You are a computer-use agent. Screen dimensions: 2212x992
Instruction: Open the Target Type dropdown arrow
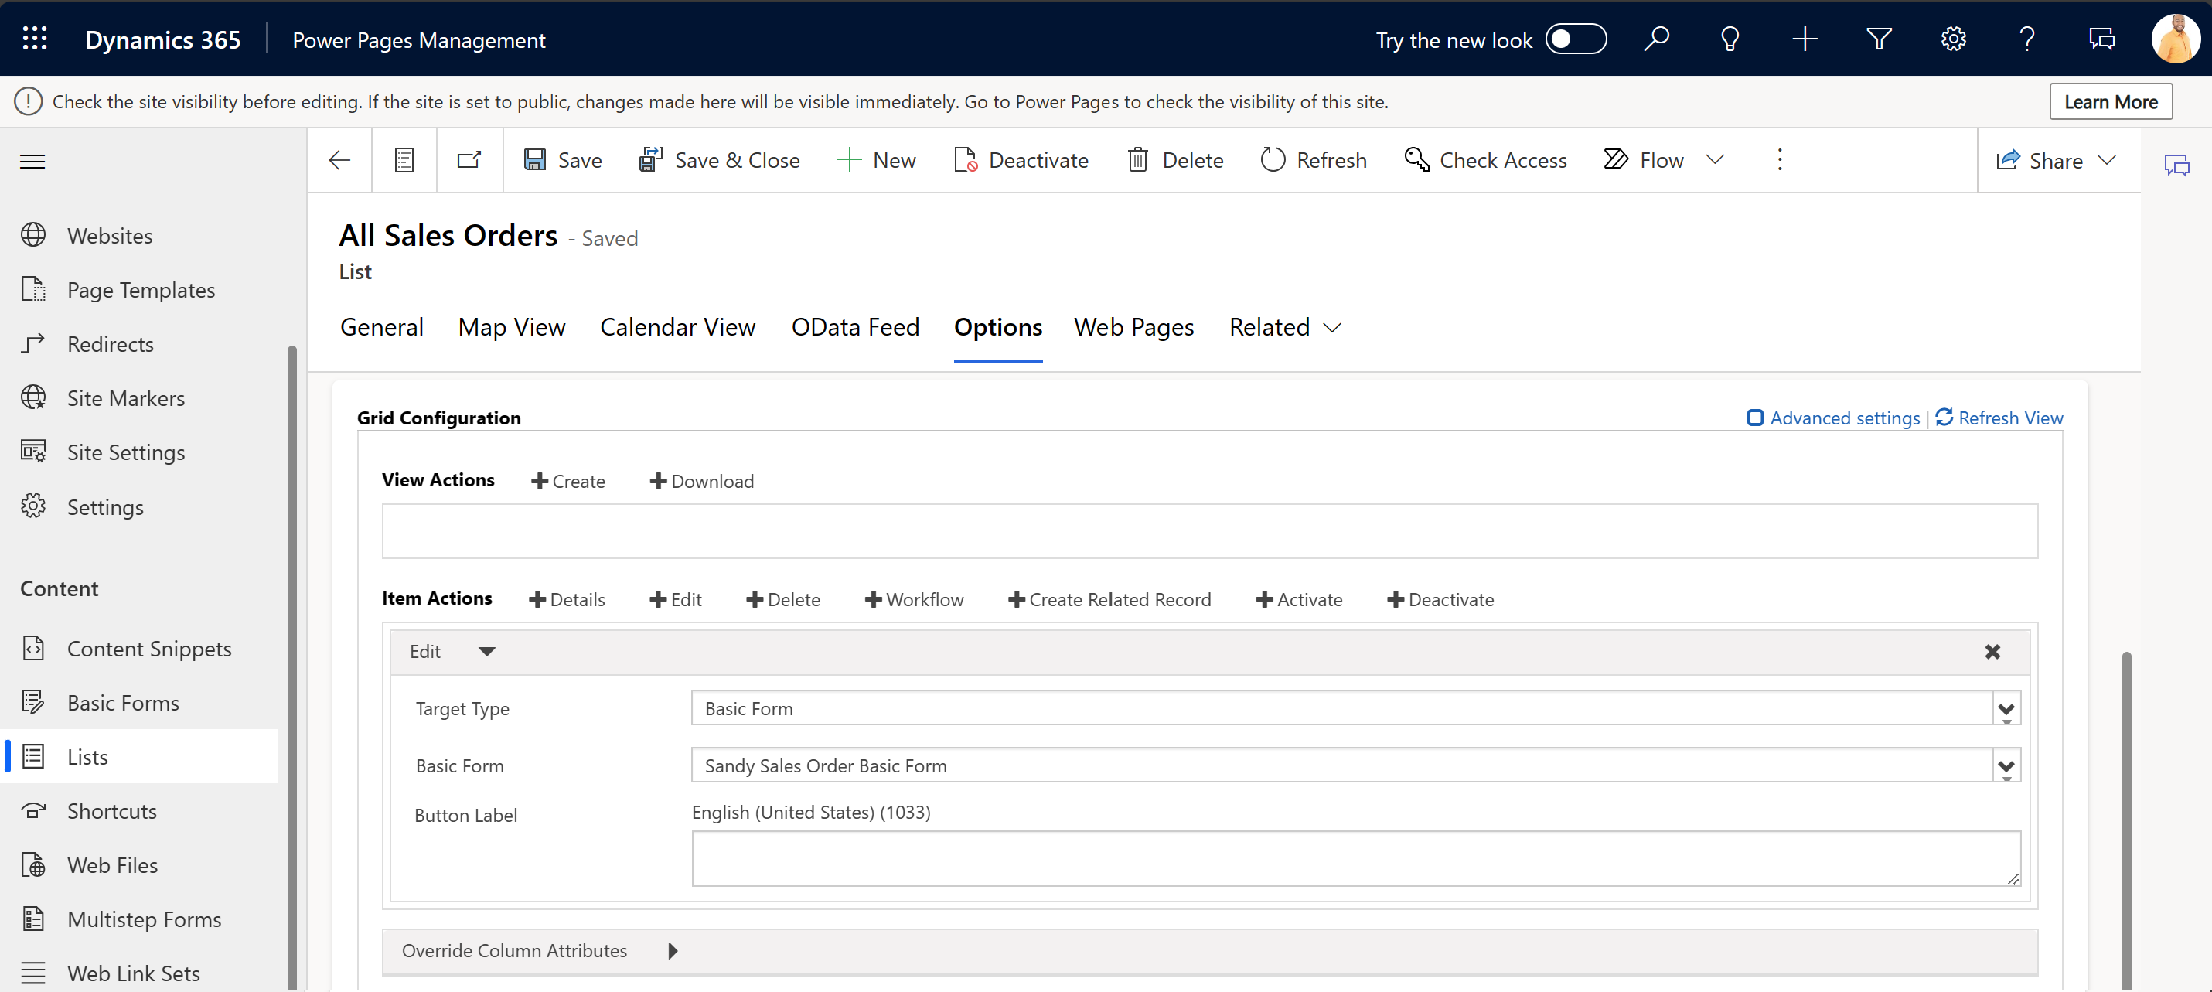click(x=2007, y=708)
